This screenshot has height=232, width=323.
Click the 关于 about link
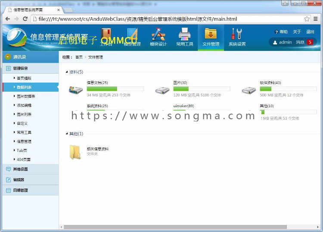297,32
